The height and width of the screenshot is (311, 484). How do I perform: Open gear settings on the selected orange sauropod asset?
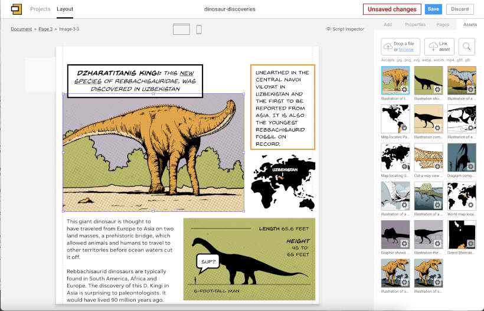[x=404, y=90]
